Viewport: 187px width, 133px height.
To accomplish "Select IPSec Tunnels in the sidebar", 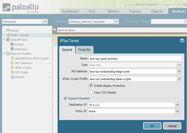I will tap(20, 35).
